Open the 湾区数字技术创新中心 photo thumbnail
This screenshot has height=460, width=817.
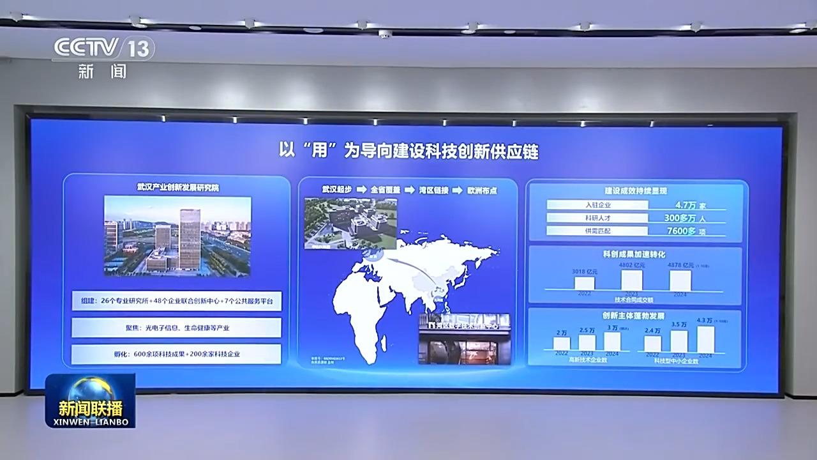pyautogui.click(x=464, y=339)
